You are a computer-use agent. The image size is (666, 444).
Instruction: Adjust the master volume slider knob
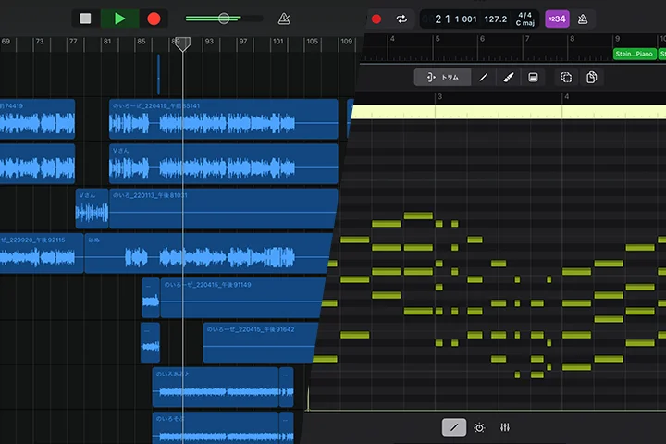pyautogui.click(x=224, y=18)
